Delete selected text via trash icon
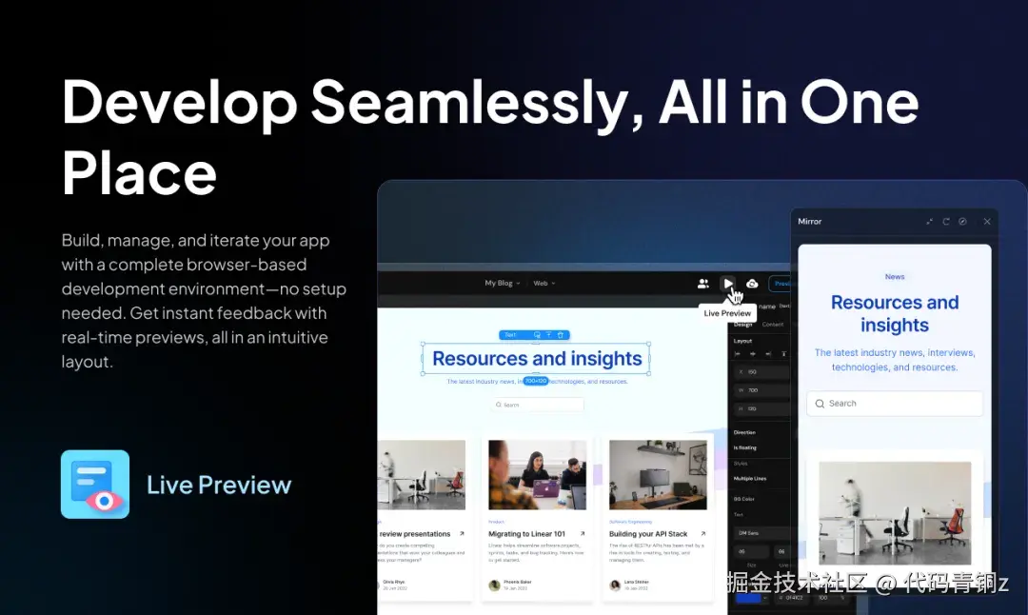 coord(561,335)
